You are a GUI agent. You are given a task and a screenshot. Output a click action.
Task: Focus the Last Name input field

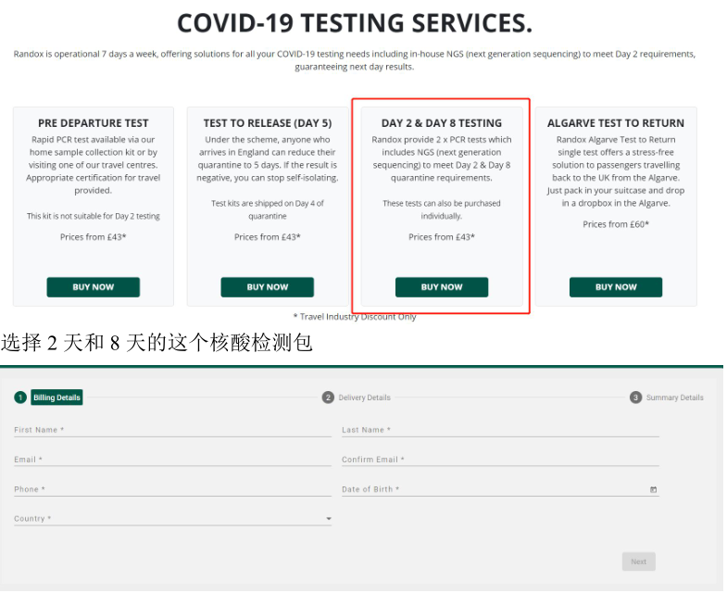pos(500,430)
